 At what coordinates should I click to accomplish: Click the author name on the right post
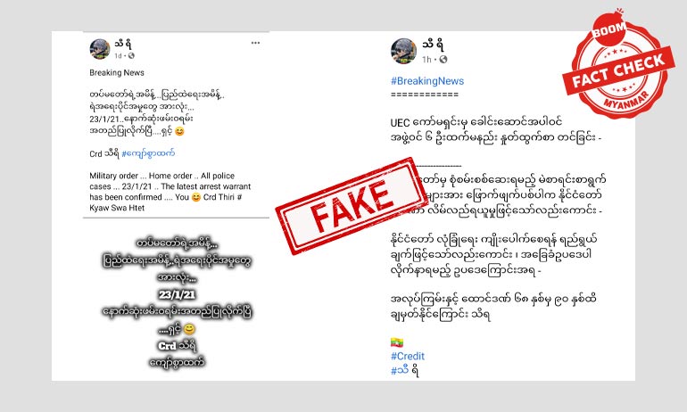coord(434,45)
